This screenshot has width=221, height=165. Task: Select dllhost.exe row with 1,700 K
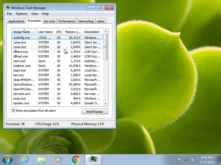58,52
